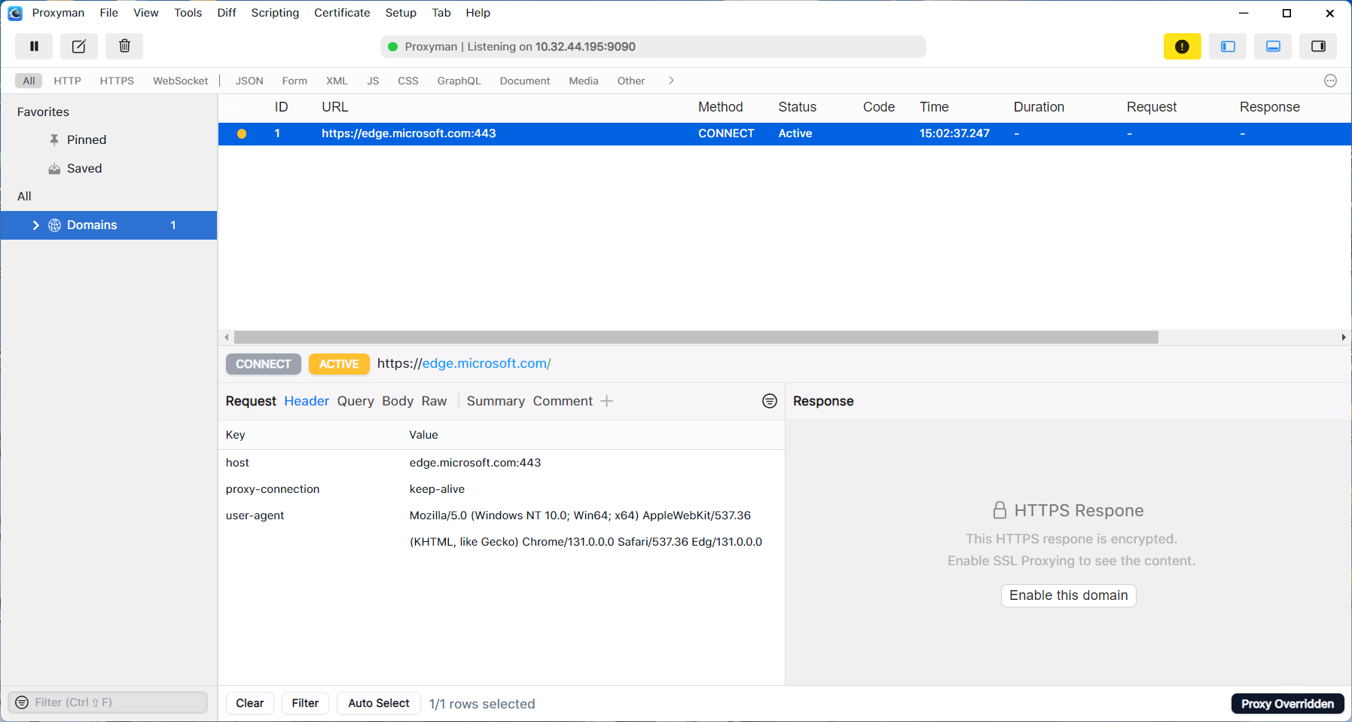This screenshot has width=1352, height=722.
Task: Open the File menu
Action: (109, 13)
